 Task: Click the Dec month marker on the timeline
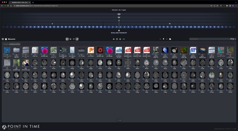coord(119,17)
